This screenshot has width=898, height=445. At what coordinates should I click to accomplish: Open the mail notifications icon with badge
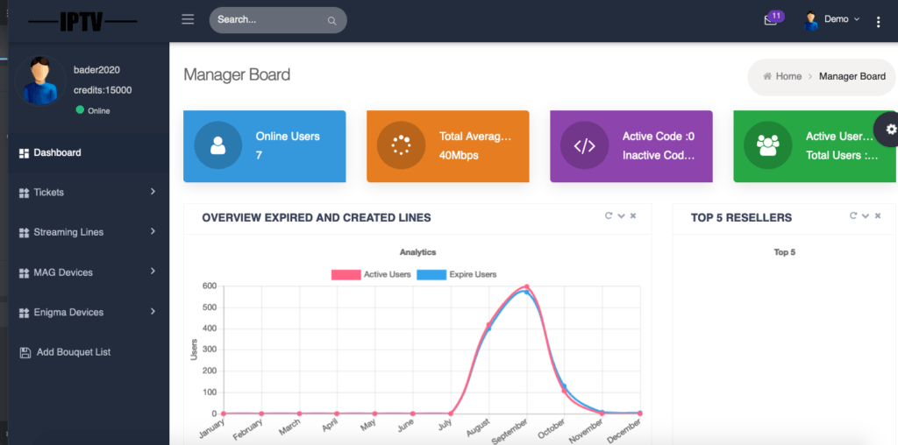(x=771, y=20)
